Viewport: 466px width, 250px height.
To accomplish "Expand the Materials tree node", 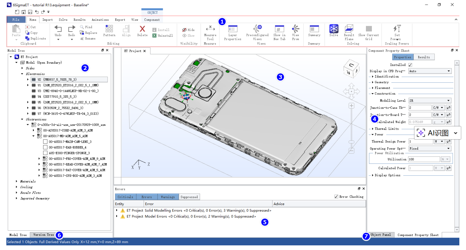I will (x=16, y=181).
